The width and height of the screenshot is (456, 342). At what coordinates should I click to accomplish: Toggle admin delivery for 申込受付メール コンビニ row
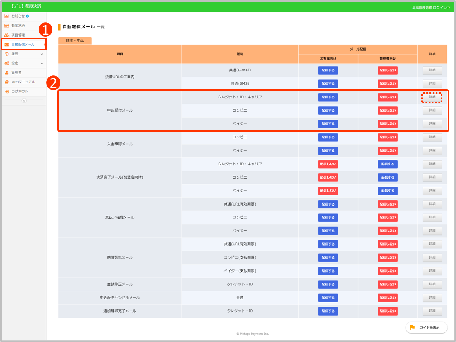click(x=388, y=110)
